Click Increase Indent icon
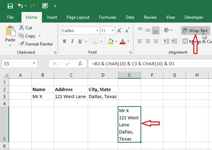The width and height of the screenshot is (212, 150). click(x=174, y=41)
